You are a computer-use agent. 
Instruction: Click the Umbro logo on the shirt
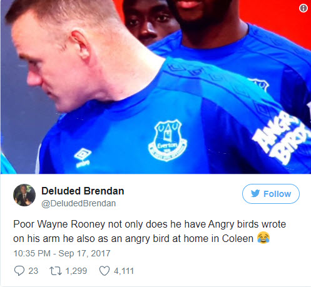pos(83,158)
